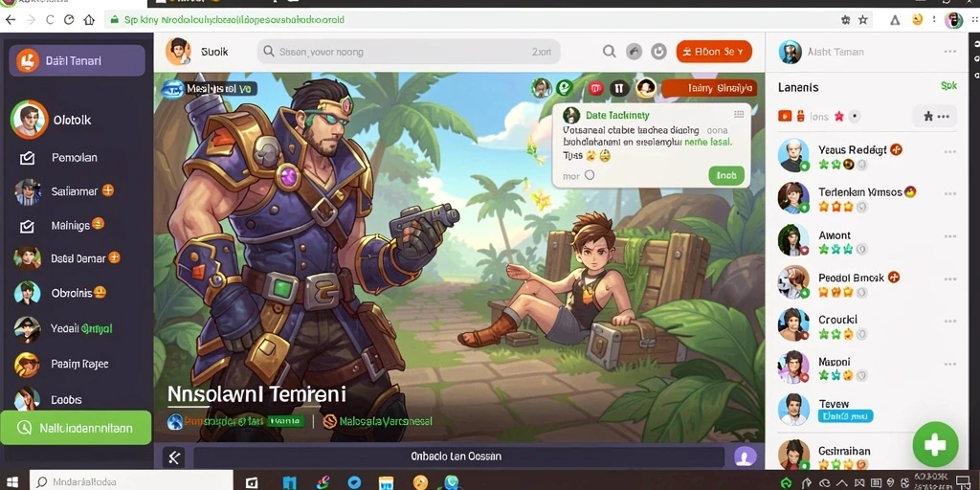Click the Windows Start button
Image resolution: width=980 pixels, height=490 pixels.
pyautogui.click(x=12, y=482)
